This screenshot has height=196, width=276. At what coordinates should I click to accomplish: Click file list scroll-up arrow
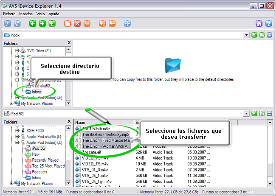270,122
